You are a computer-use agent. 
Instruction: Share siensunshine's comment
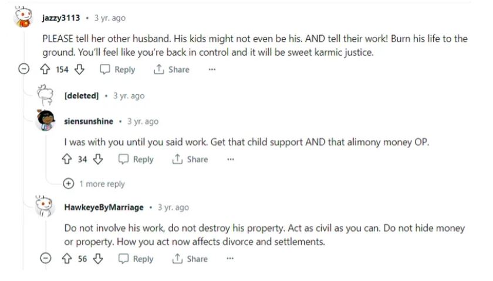point(190,159)
